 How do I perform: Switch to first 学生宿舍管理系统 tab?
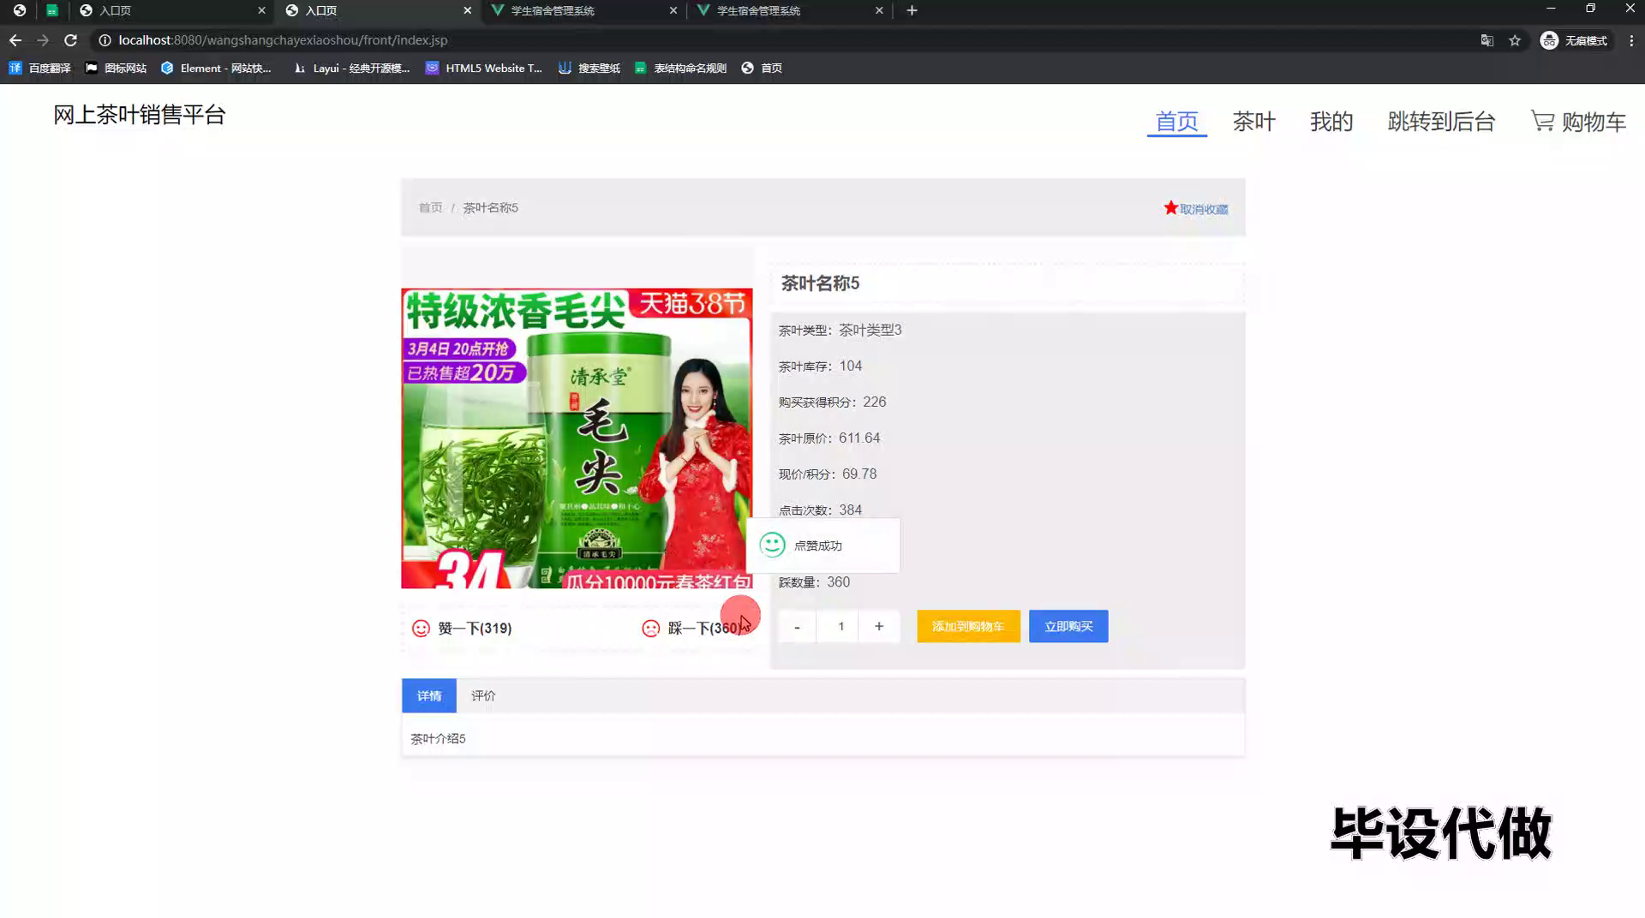pos(583,10)
